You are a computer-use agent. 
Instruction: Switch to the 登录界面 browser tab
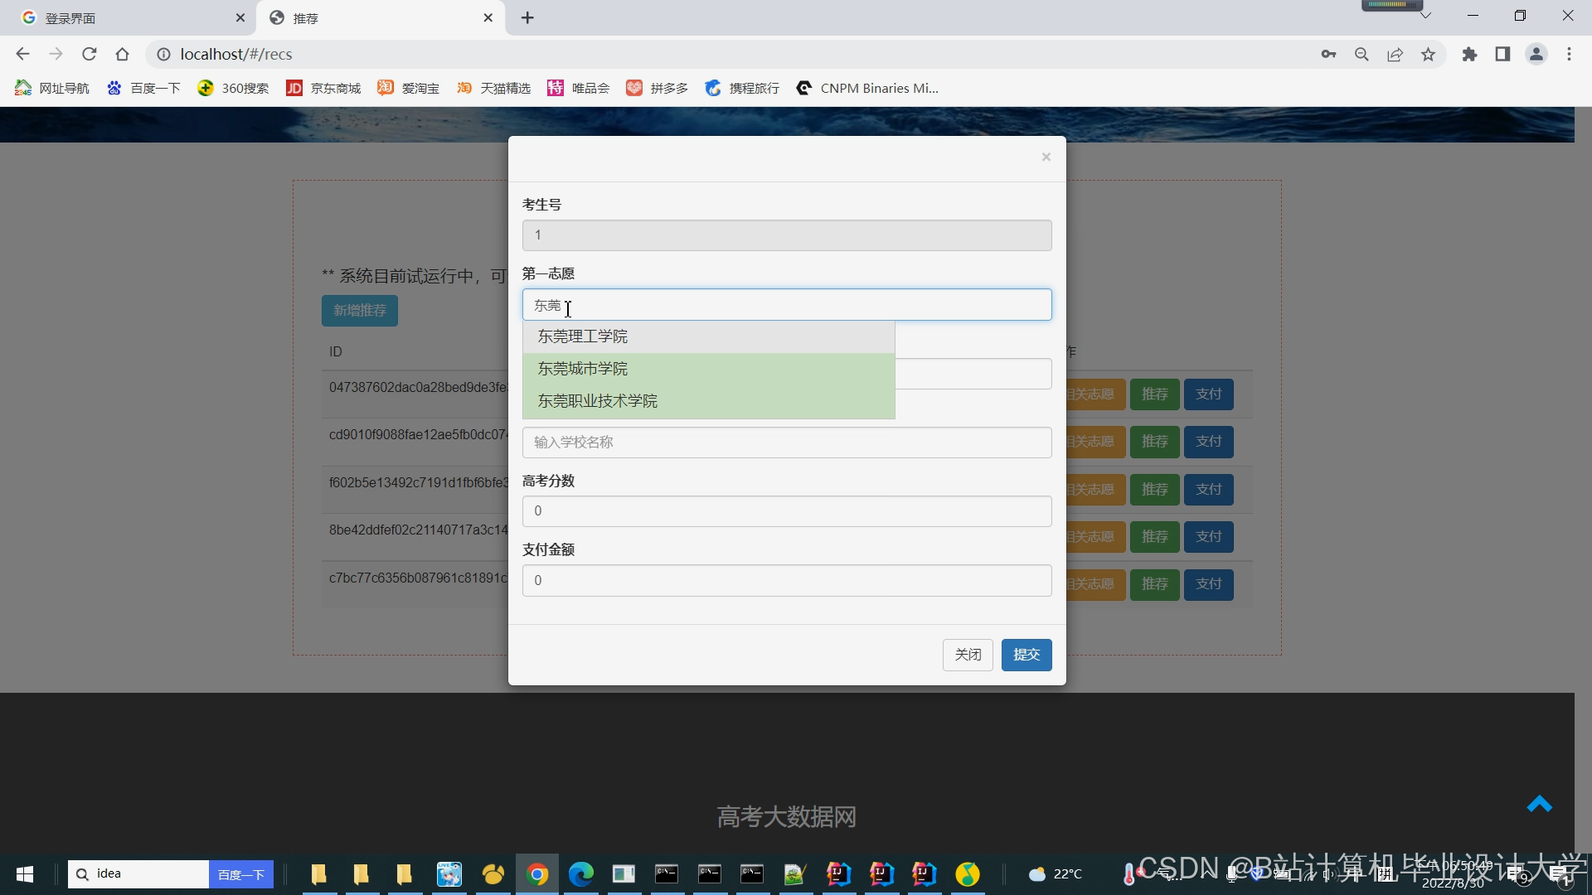click(70, 18)
